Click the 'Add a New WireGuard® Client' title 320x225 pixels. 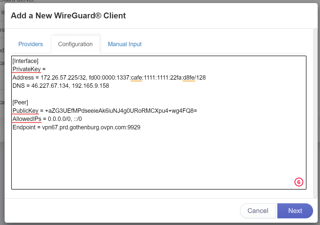click(68, 16)
